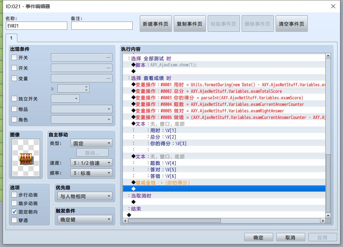Screen dimensions: 343x247
Task: Click the scroll down arrow of command list
Action: (x=328, y=216)
